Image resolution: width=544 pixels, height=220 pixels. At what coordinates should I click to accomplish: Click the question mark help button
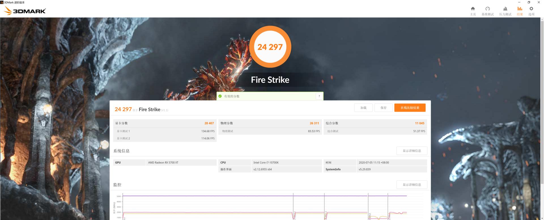319,96
